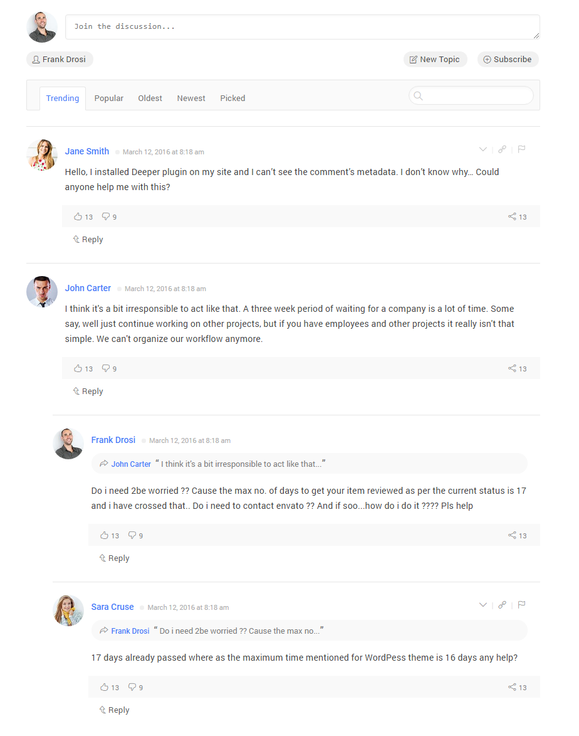Image resolution: width=579 pixels, height=736 pixels.
Task: Select the Newest sorting tab
Action: 191,98
